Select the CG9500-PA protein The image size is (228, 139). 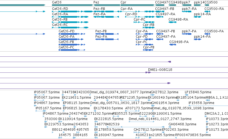[x=214, y=31]
